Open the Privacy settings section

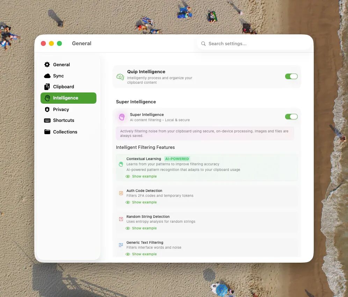[x=68, y=110]
